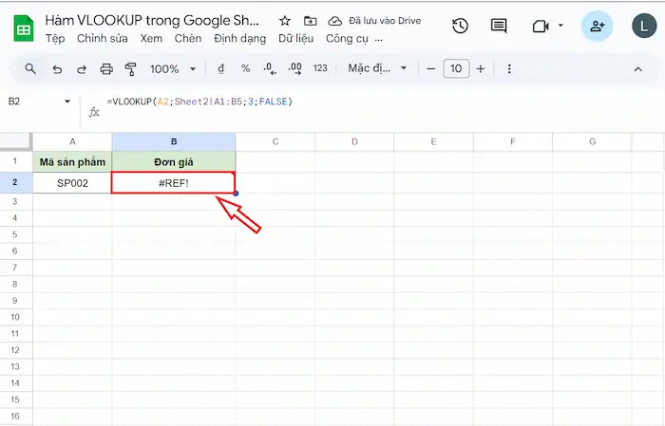Open the 100% zoom dropdown
The height and width of the screenshot is (426, 665).
point(173,69)
